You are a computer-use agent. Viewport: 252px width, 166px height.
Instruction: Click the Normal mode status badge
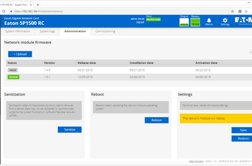tap(153, 19)
